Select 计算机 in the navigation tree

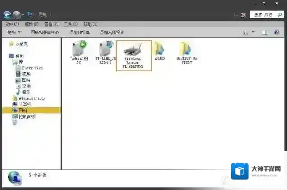point(25,104)
